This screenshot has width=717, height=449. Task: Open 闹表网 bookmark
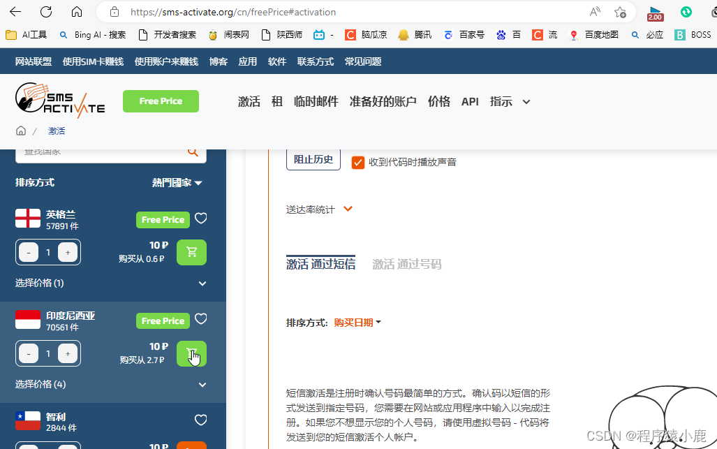[228, 35]
